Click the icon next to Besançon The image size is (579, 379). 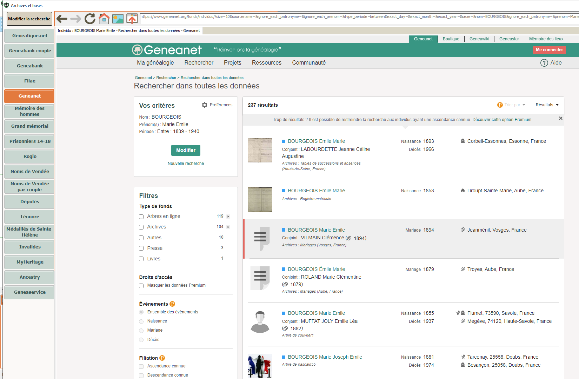click(463, 365)
